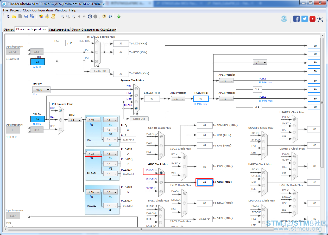Open the MSI RC 4000 dropdown

click(41, 90)
